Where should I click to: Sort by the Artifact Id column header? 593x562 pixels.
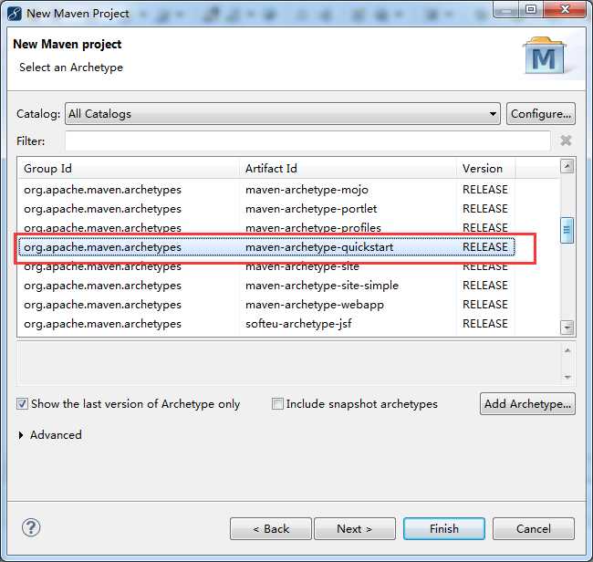[348, 168]
